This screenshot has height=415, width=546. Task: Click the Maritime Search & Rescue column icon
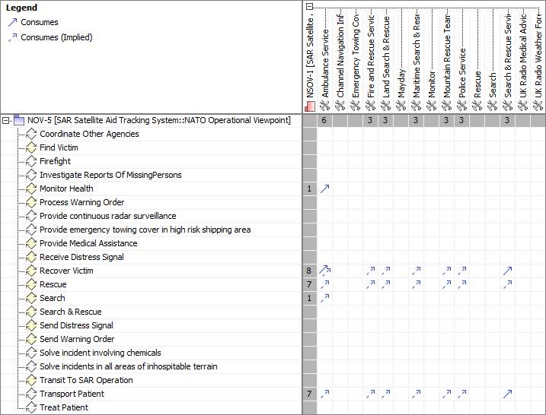point(416,106)
